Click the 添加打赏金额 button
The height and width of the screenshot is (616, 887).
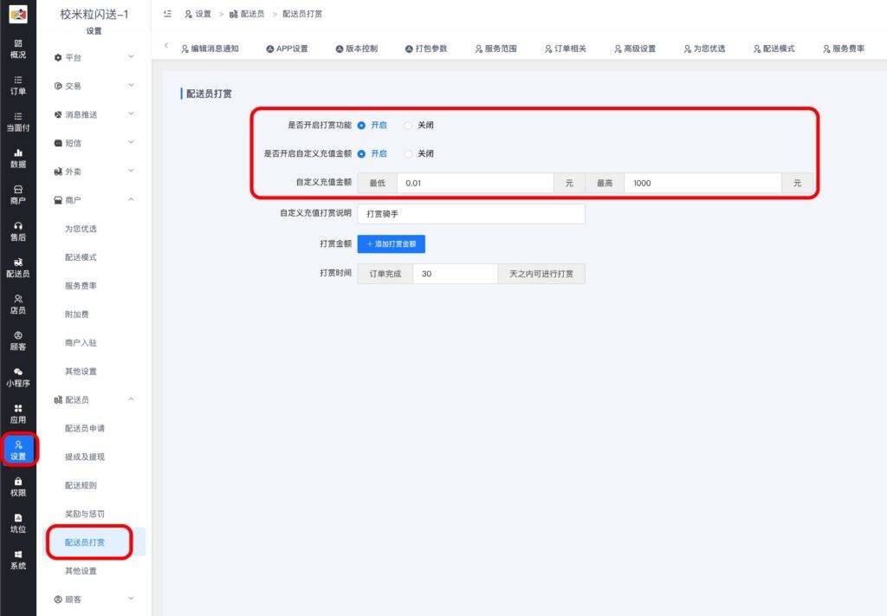391,244
